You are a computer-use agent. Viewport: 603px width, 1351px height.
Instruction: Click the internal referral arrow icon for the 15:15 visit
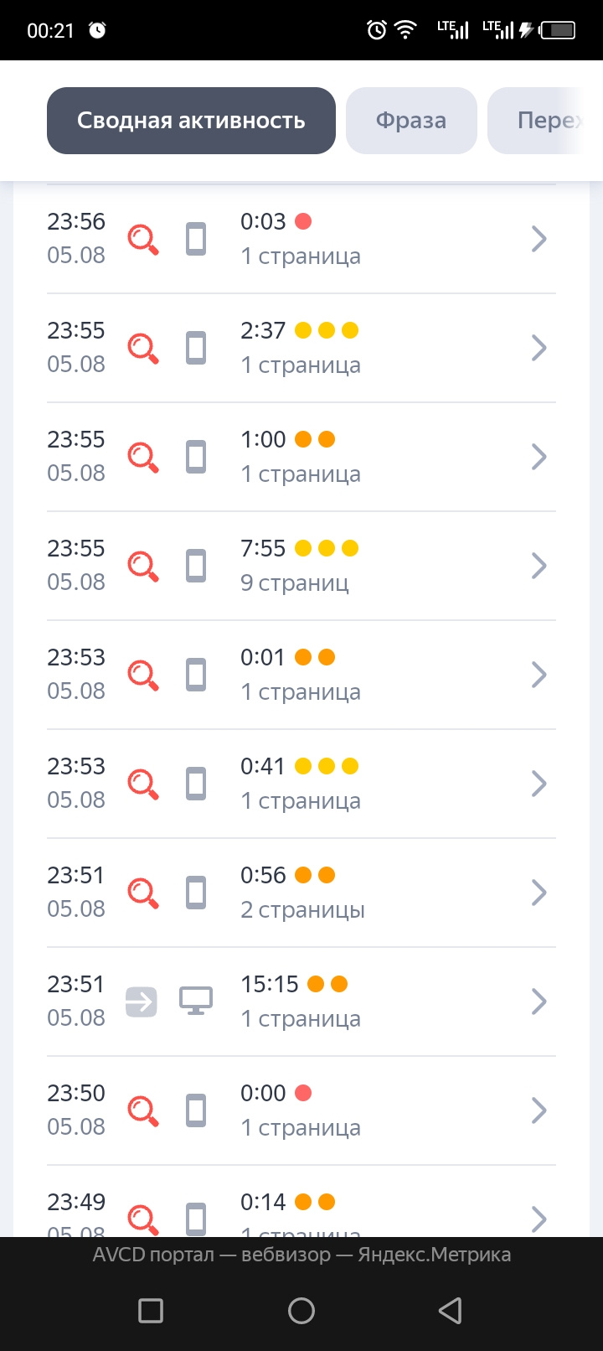[142, 1002]
